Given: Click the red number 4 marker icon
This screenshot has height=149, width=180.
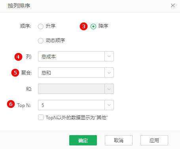Looking at the screenshot, I should point(18,57).
